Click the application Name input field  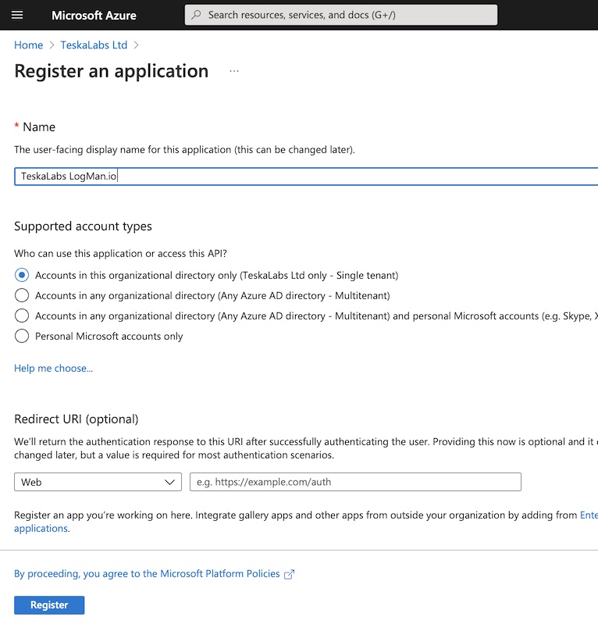306,177
